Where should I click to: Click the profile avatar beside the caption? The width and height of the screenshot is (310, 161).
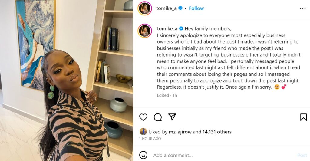coord(145,31)
